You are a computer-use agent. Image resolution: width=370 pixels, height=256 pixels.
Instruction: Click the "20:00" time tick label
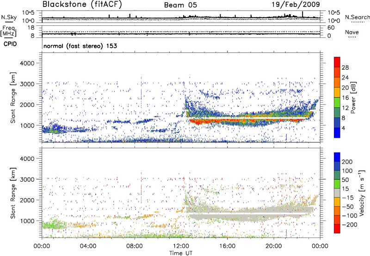point(273,246)
